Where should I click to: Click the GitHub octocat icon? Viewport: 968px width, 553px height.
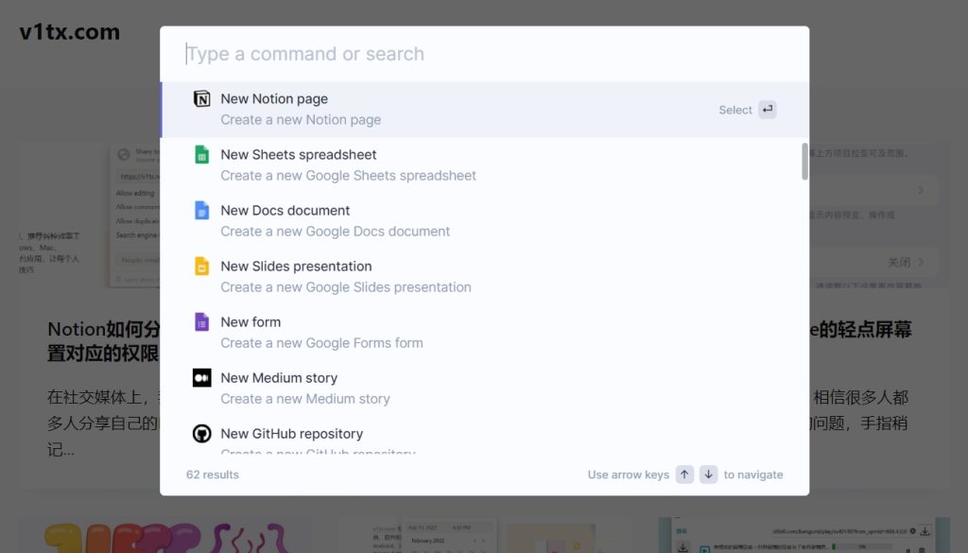coord(202,433)
